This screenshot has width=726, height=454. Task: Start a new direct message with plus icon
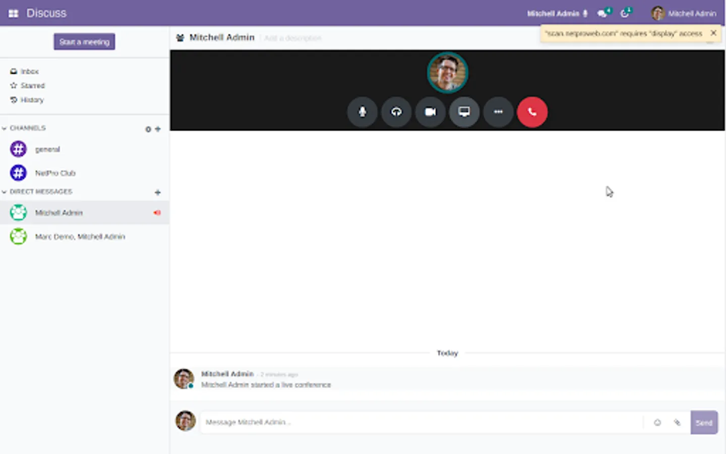click(158, 192)
